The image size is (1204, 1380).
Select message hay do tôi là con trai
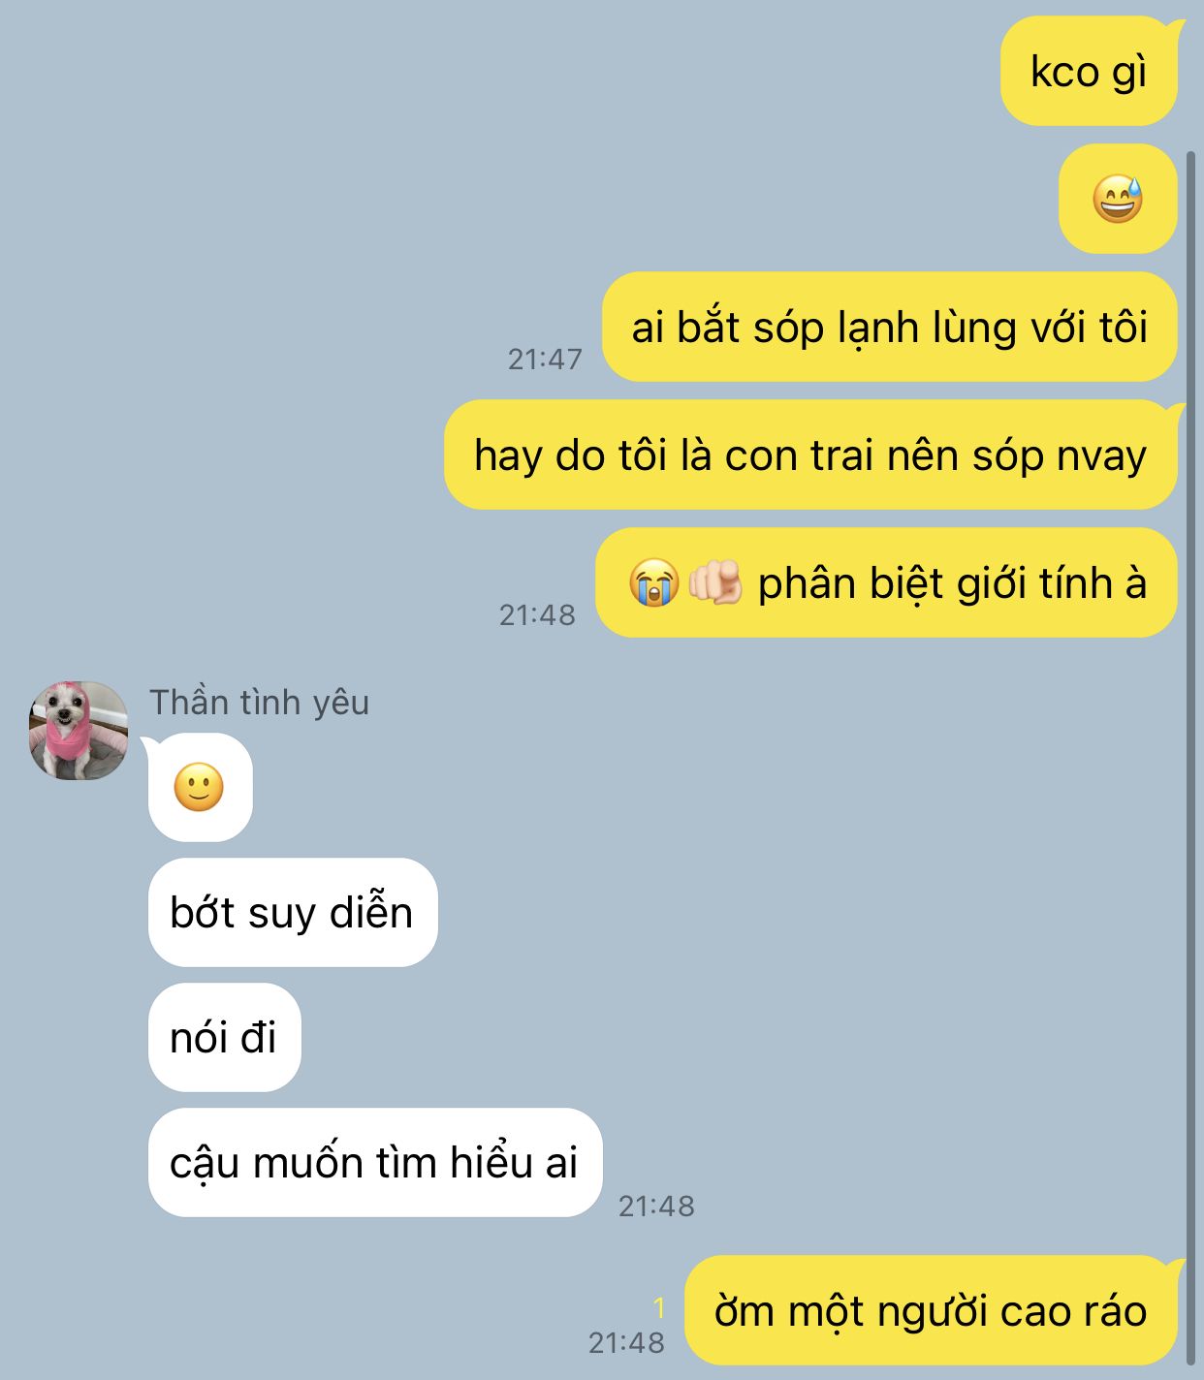pyautogui.click(x=810, y=455)
